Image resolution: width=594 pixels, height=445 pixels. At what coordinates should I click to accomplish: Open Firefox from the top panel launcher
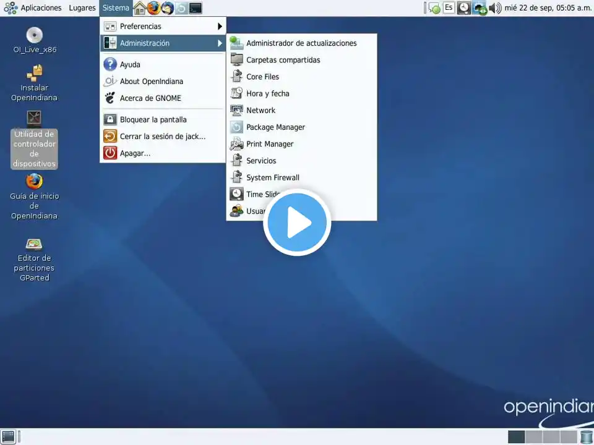[x=153, y=8]
